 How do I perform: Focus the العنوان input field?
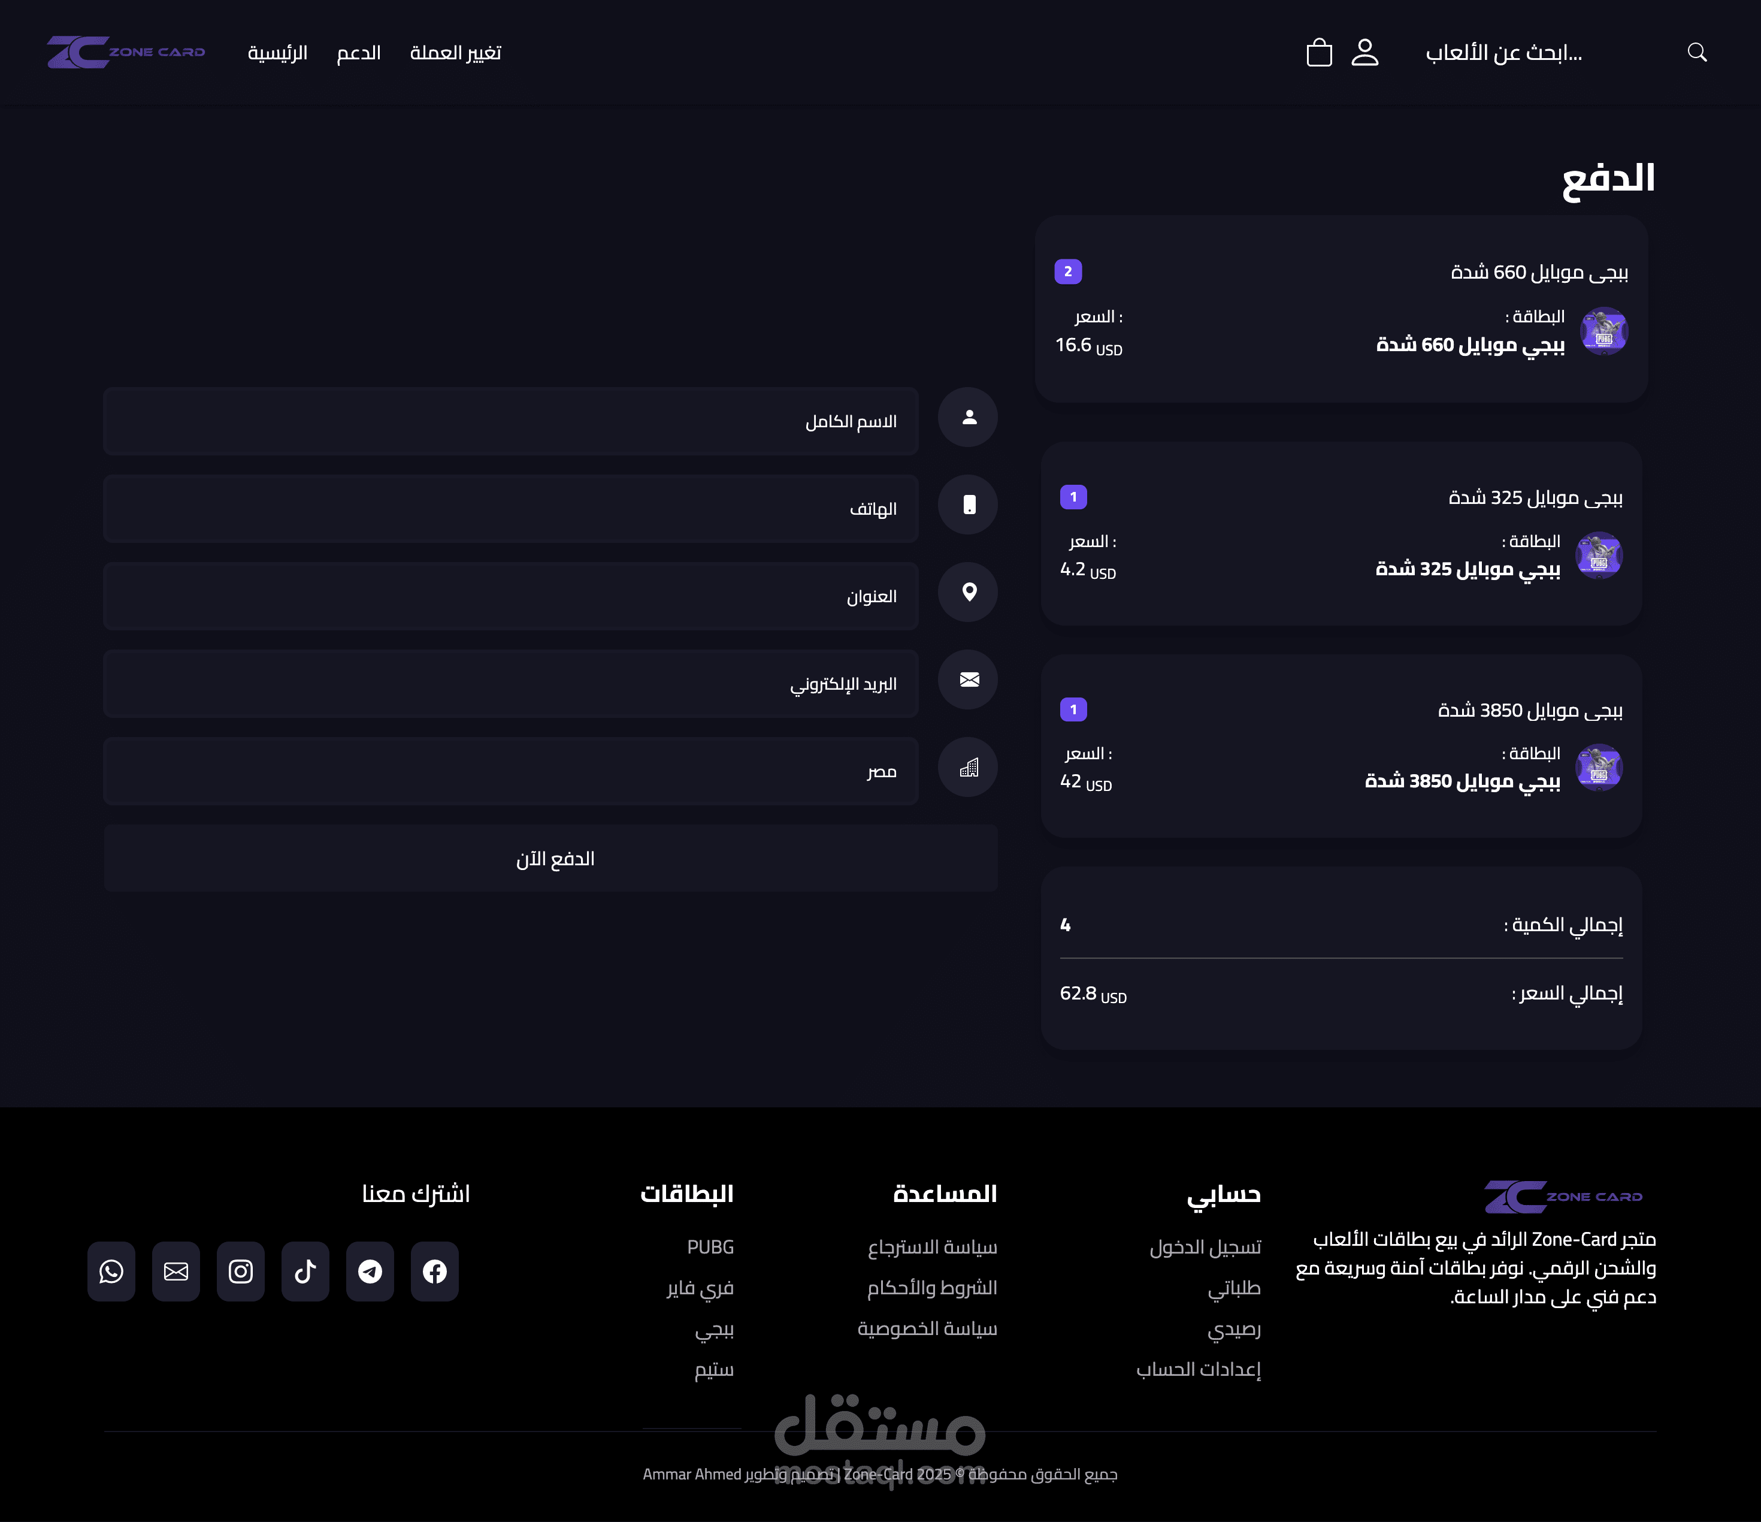pyautogui.click(x=511, y=596)
